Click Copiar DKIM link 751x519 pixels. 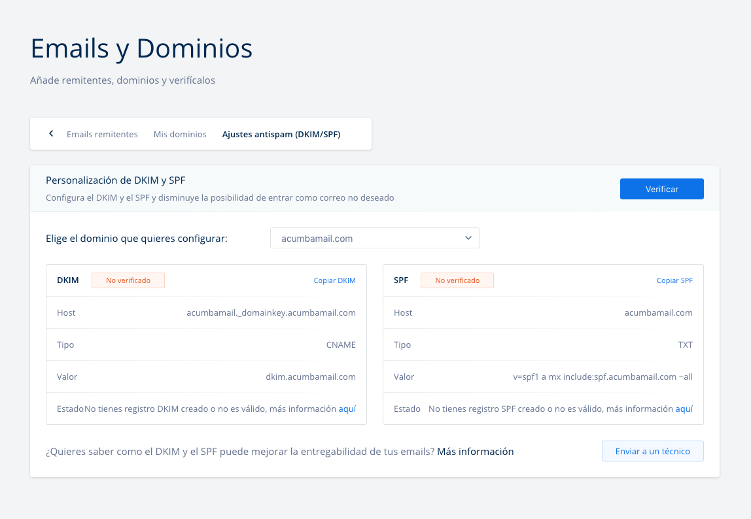(335, 280)
